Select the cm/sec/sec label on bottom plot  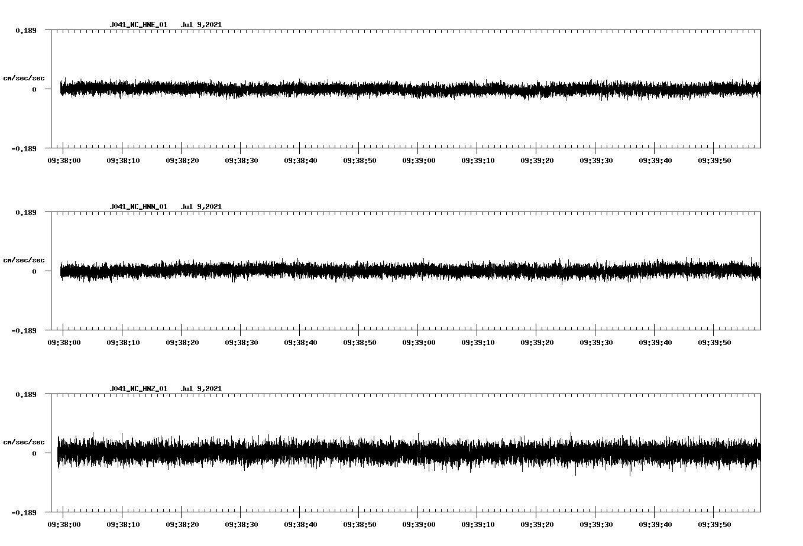(x=24, y=441)
